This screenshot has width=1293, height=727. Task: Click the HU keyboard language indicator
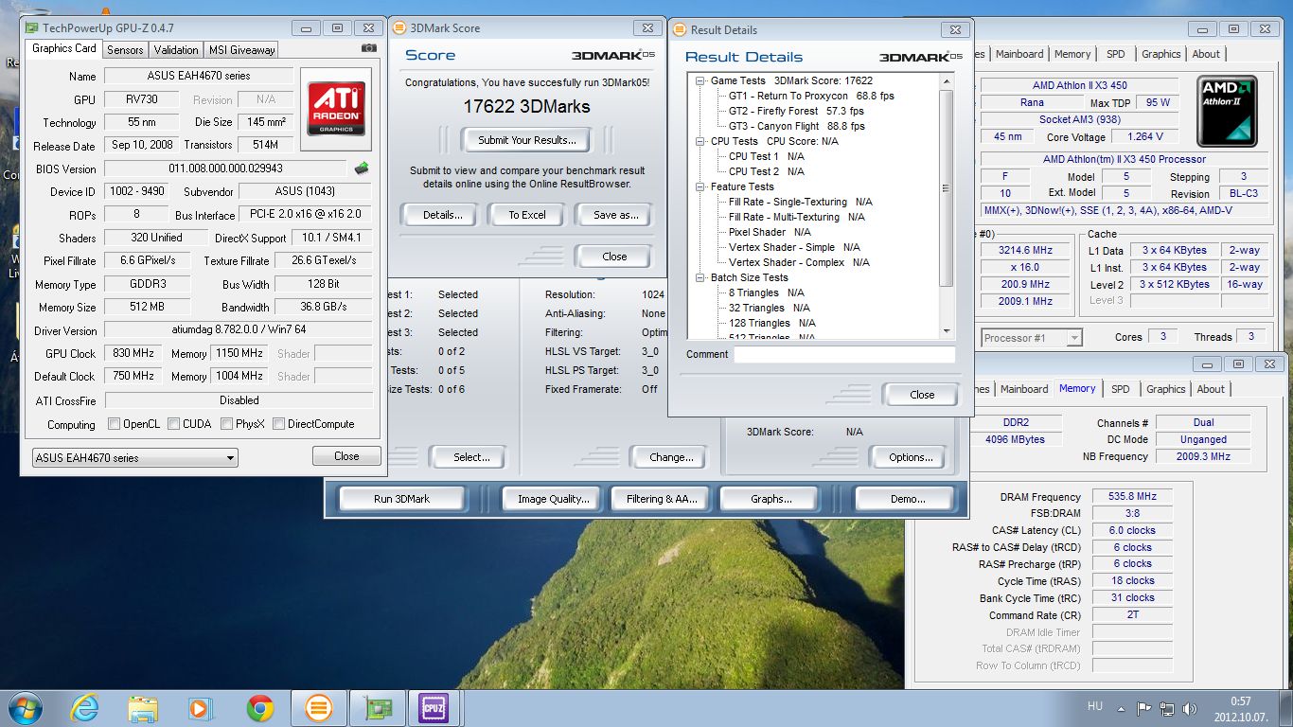[1095, 707]
